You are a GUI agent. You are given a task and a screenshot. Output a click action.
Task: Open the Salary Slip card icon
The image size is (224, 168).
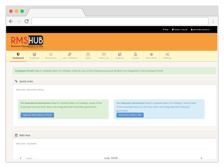click(x=104, y=54)
